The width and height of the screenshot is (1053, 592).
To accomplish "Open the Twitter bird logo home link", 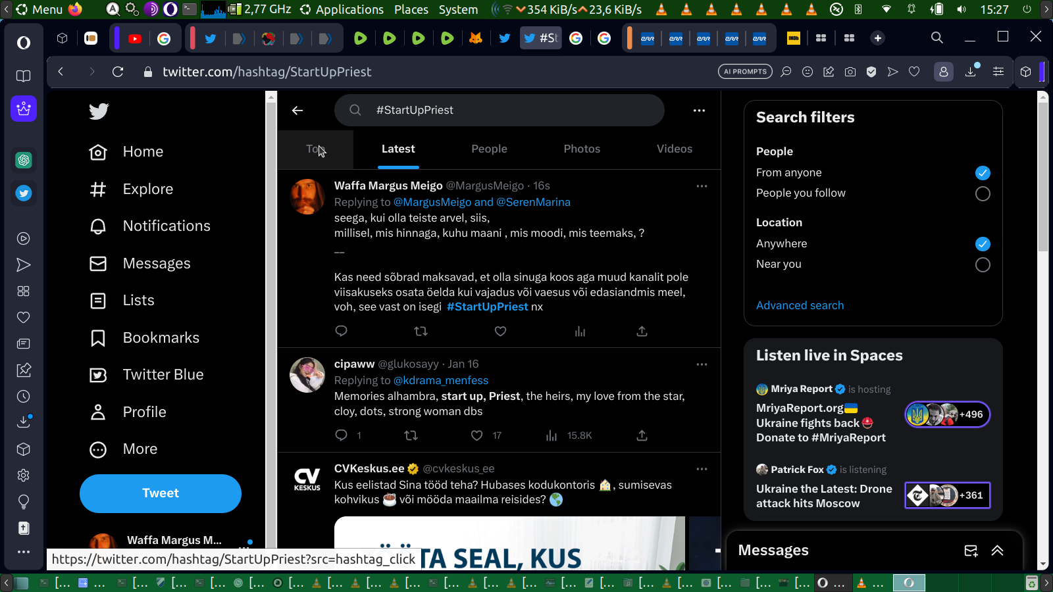I will [99, 111].
